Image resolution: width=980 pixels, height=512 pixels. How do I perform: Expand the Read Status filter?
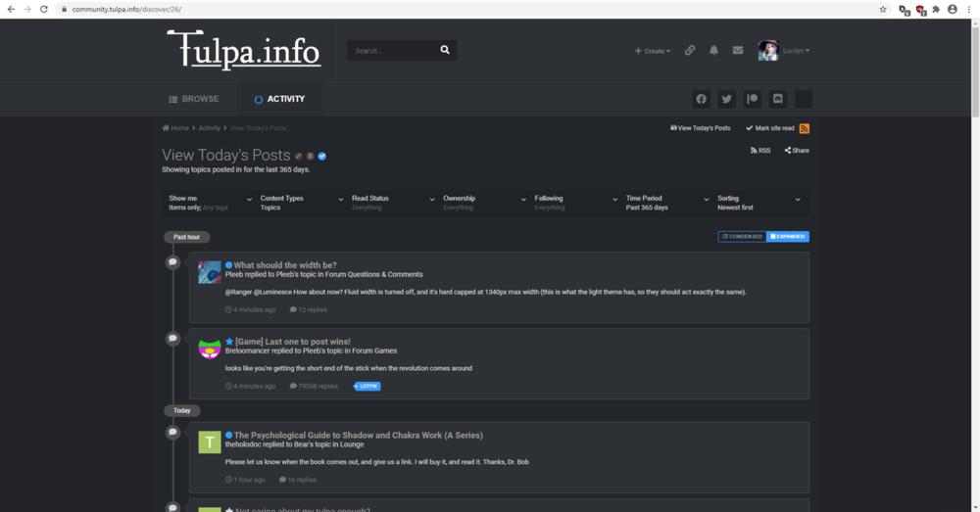point(391,203)
